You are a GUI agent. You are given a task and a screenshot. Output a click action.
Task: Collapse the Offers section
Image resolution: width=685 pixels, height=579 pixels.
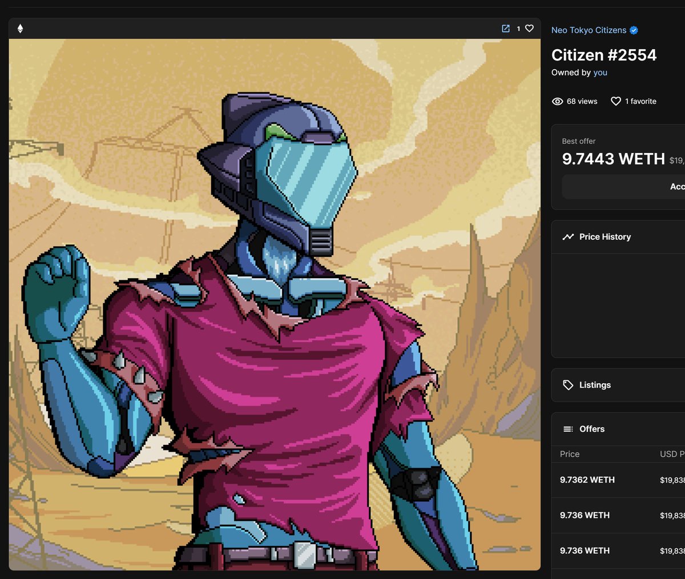[618, 429]
